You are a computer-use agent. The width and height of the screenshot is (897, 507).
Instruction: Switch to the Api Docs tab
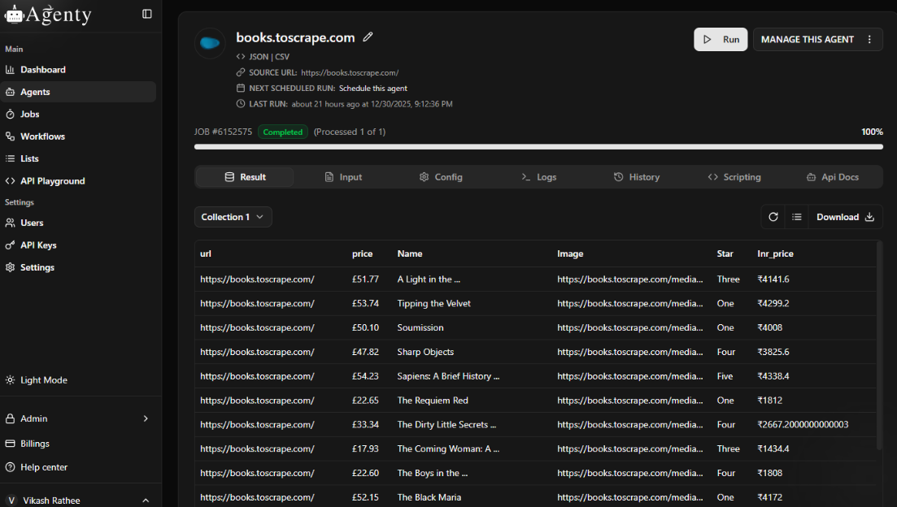[833, 177]
